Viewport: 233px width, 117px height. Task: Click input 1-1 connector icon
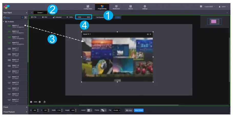tap(9, 49)
